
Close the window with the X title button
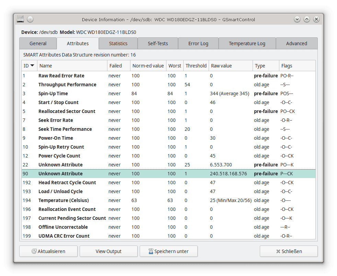coord(316,19)
